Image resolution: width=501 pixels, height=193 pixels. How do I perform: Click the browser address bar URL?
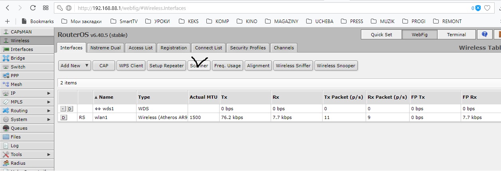pyautogui.click(x=132, y=8)
